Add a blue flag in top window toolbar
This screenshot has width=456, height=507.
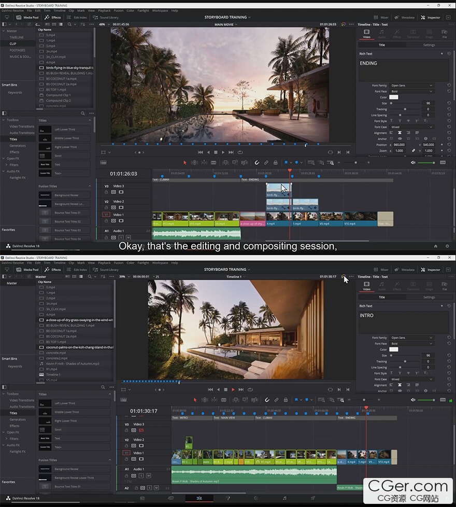286,163
